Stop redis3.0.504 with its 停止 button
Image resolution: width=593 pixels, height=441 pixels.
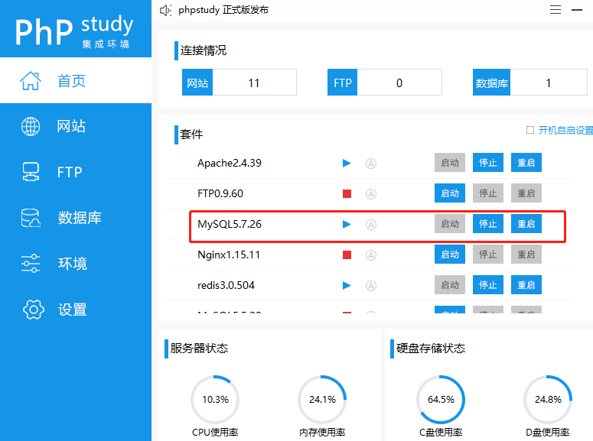488,285
